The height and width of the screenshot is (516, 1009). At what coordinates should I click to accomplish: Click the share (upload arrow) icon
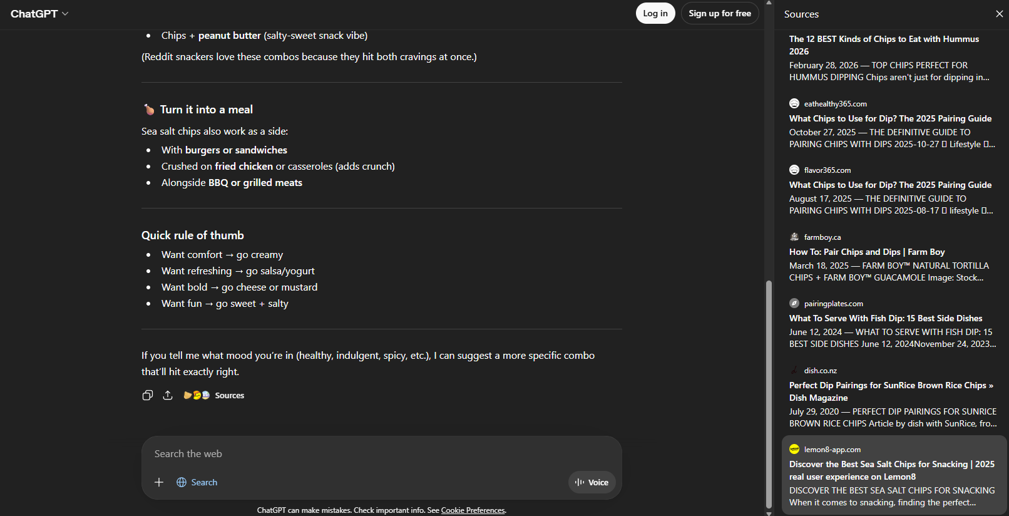point(168,395)
